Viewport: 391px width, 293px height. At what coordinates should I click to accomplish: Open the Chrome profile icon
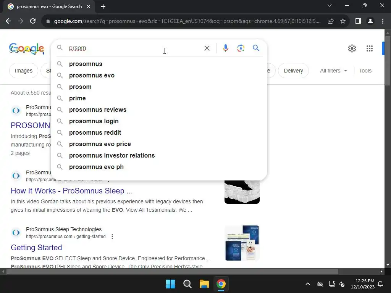[x=370, y=21]
